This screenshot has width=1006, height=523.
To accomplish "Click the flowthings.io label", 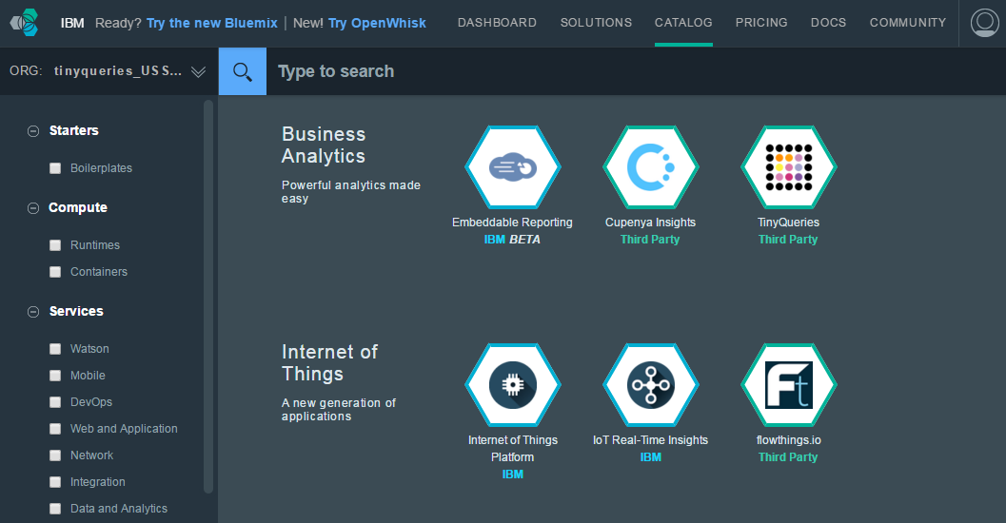I will 788,440.
